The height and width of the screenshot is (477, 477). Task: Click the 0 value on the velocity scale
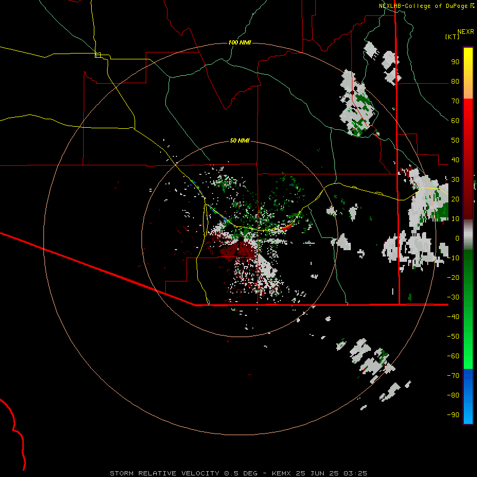(457, 238)
